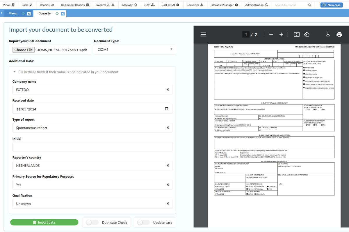The height and width of the screenshot is (232, 349).
Task: Open the Converter menu in top bar
Action: pyautogui.click(x=195, y=5)
